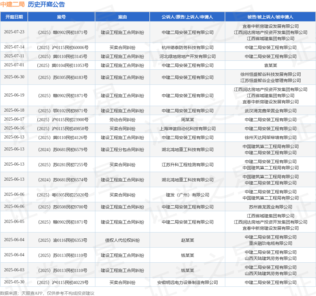Click case number 苏0681民初6574号
Screen dimensions: 316x296
click(x=63, y=180)
